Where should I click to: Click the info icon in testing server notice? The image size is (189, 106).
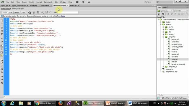point(2,16)
